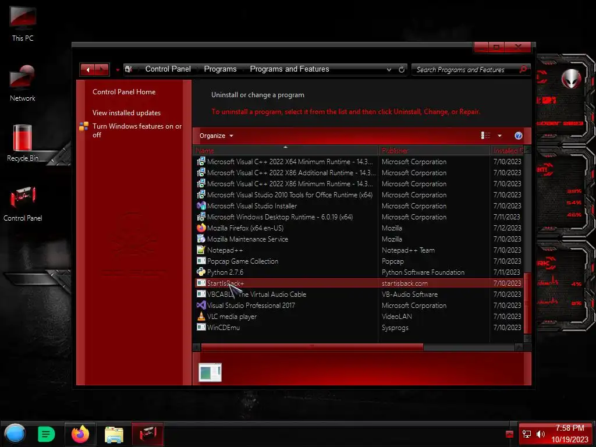
Task: Click the selected program thumbnail in details pane
Action: 210,372
